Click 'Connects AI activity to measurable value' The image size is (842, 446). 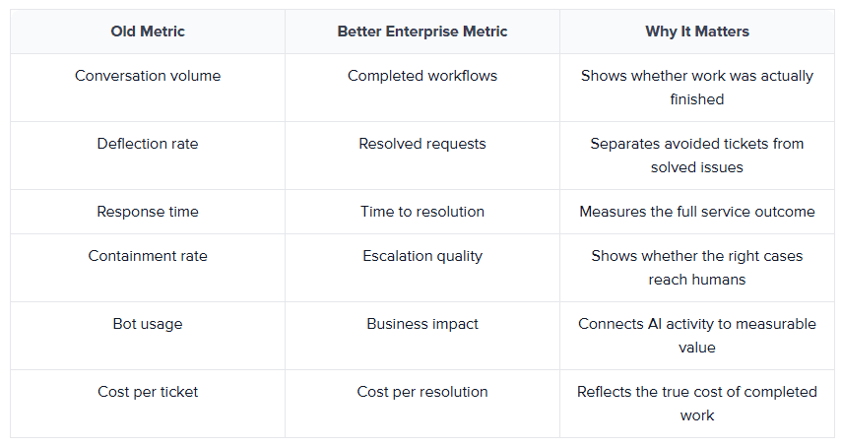click(697, 336)
